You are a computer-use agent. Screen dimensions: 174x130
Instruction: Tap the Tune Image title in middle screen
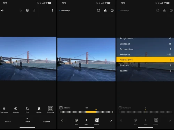tap(65, 10)
